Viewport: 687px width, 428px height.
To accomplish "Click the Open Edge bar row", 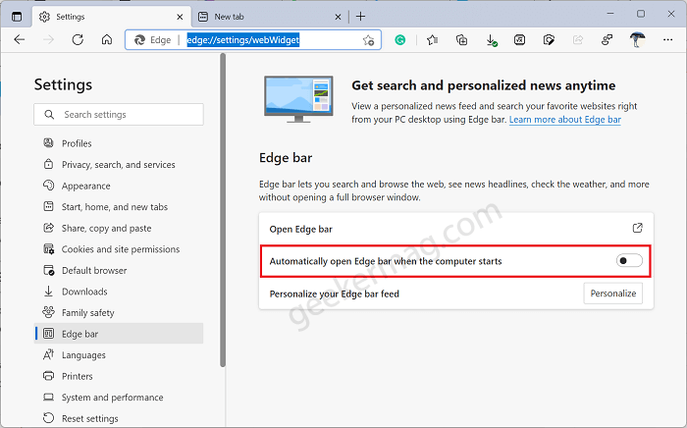I will [456, 229].
